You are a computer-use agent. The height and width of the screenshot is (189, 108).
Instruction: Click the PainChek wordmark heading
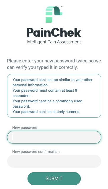tap(54, 33)
